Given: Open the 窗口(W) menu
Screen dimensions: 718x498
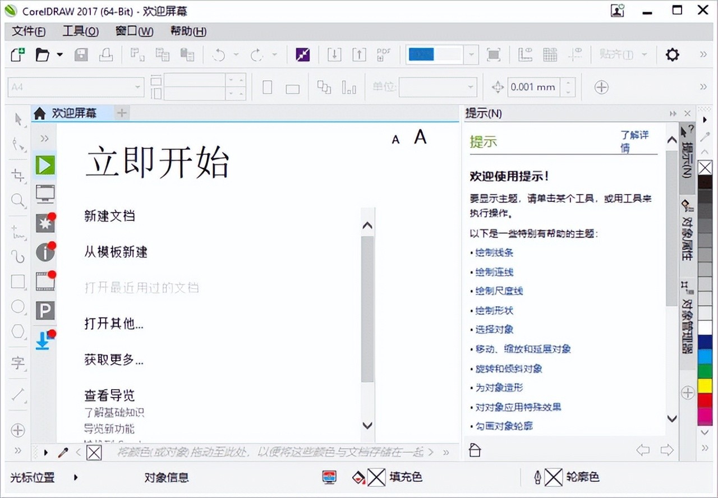Looking at the screenshot, I should pos(134,31).
